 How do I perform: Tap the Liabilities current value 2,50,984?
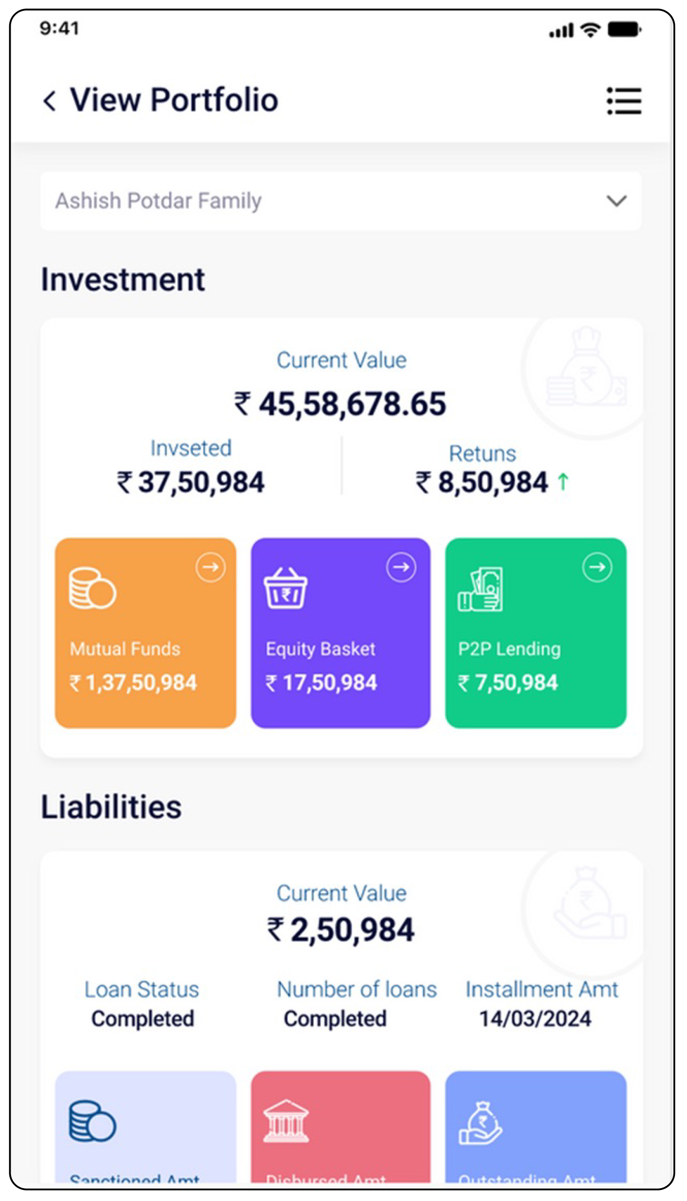pos(341,930)
